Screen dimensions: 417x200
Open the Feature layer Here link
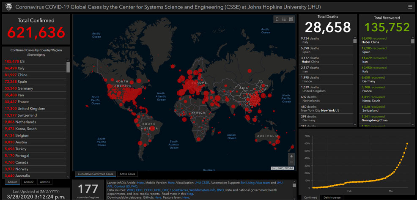coord(186,197)
